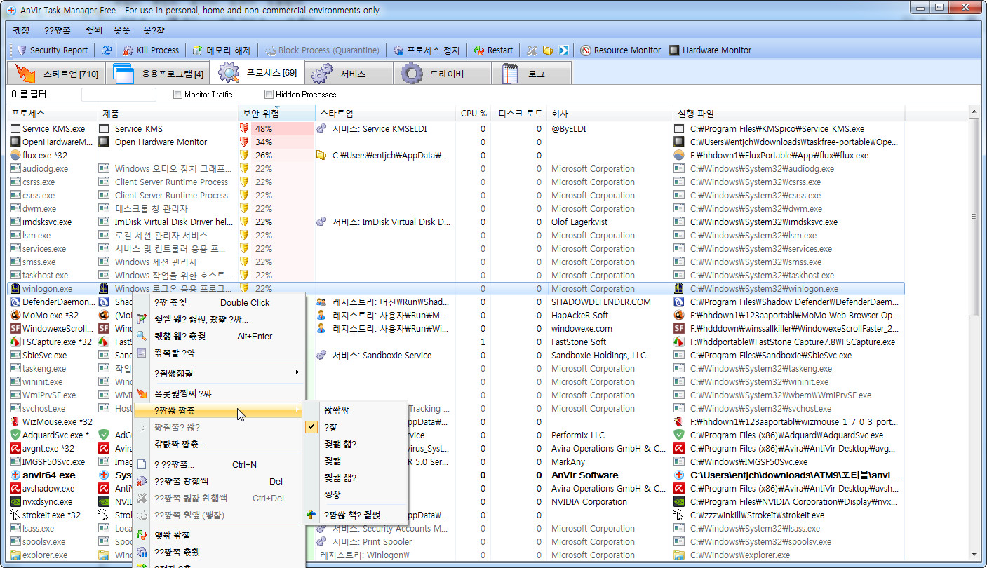Click the avgnt.exe *32 Avira icon

15,449
